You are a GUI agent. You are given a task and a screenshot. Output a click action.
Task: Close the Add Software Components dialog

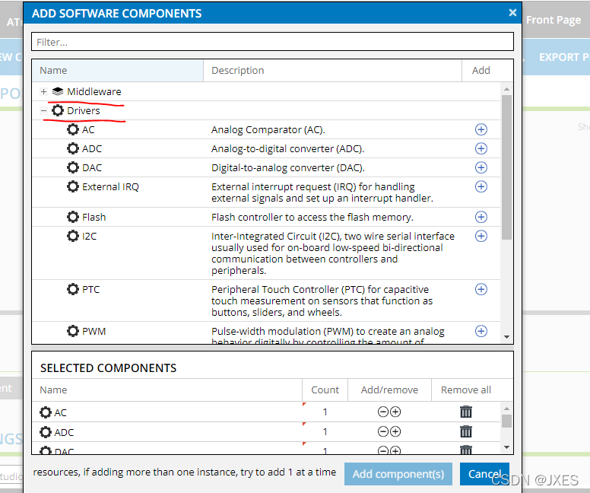(512, 13)
